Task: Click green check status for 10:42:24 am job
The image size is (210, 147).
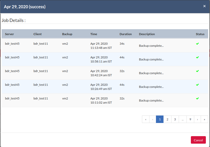Action: coord(197,71)
